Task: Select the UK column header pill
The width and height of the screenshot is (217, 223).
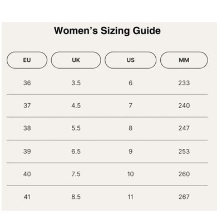Action: click(x=76, y=60)
